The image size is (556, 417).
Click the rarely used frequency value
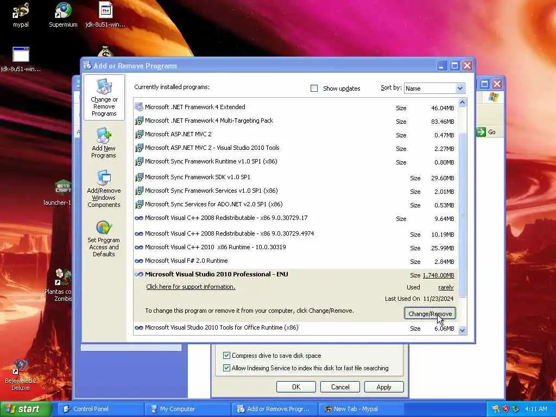pos(446,287)
